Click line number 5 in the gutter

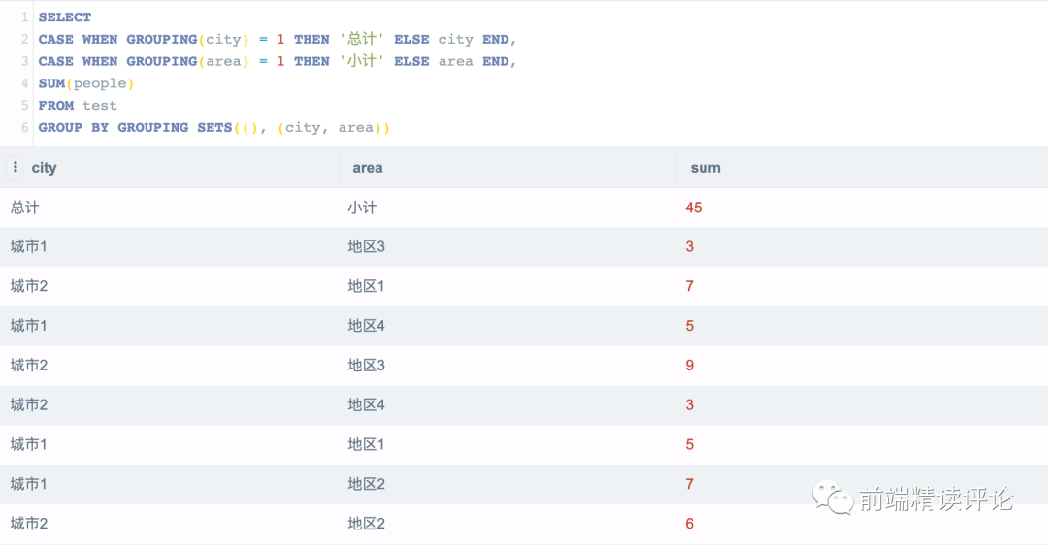pos(24,106)
